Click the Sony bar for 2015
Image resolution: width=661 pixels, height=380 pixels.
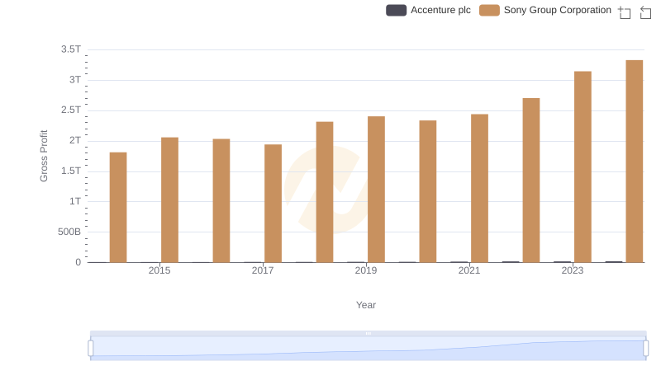pos(169,199)
